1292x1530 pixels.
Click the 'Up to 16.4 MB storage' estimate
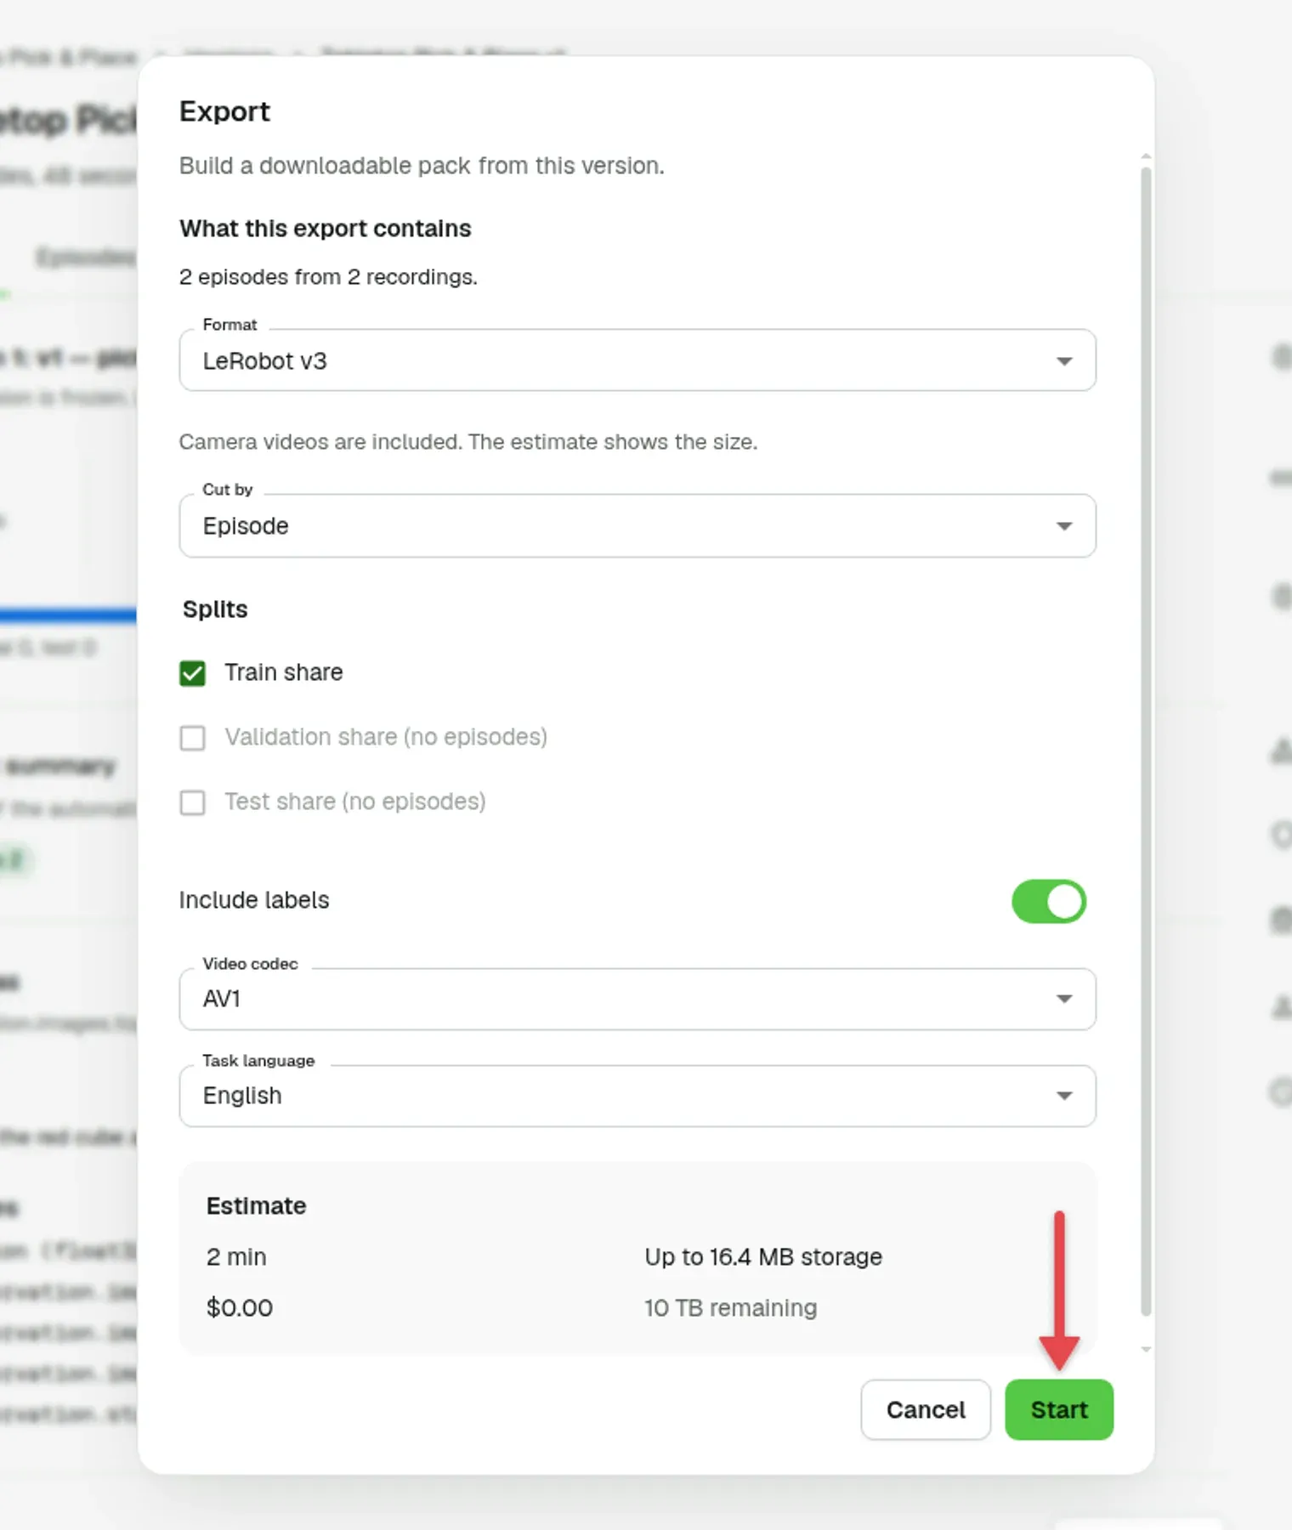point(763,1256)
